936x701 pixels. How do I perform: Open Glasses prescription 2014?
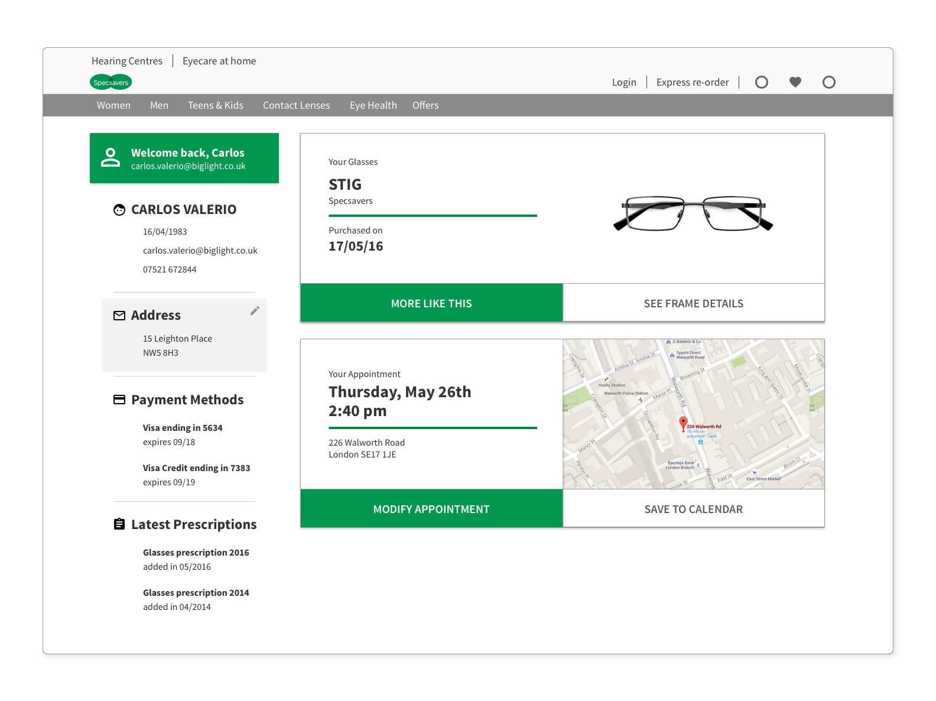[x=196, y=593]
